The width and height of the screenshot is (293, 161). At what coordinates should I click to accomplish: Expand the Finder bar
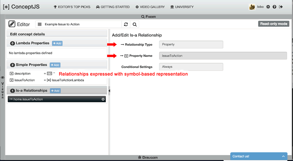pyautogui.click(x=148, y=17)
